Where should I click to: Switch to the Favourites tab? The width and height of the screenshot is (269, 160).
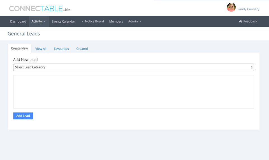pyautogui.click(x=61, y=49)
